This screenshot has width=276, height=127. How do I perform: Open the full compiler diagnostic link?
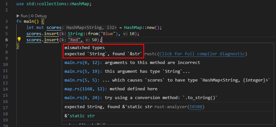(202, 54)
